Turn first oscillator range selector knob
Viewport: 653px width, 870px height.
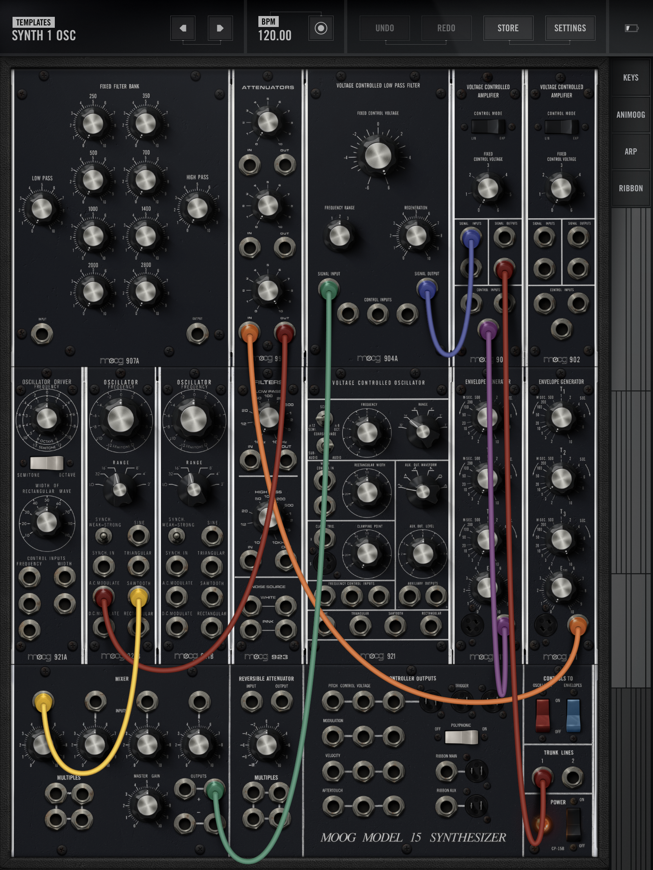tap(119, 490)
